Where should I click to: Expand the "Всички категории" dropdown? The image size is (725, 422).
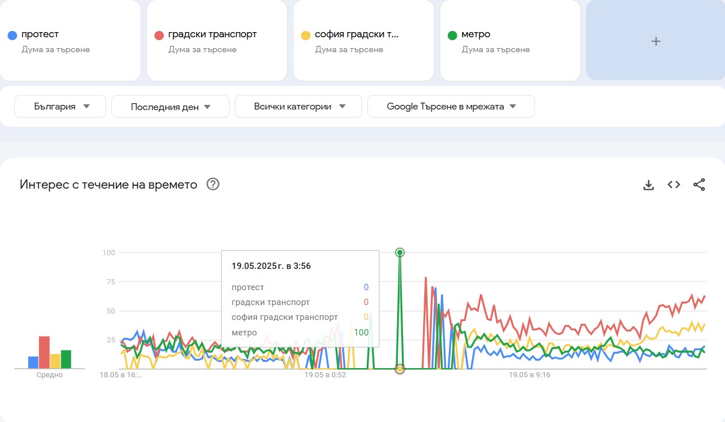click(298, 106)
